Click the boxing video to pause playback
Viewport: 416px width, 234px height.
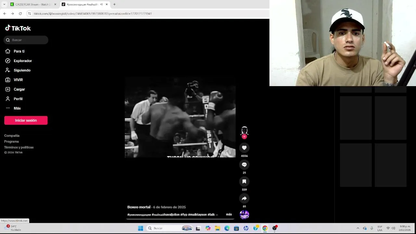click(180, 117)
